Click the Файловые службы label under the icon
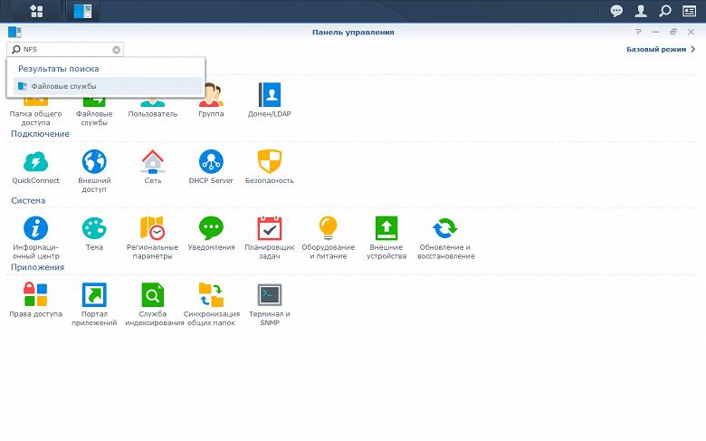The height and width of the screenshot is (441, 706). pyautogui.click(x=94, y=118)
